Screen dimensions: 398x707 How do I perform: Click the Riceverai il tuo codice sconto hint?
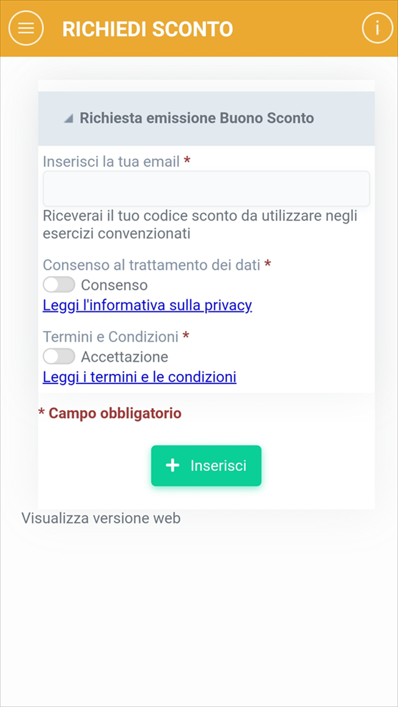(x=200, y=225)
